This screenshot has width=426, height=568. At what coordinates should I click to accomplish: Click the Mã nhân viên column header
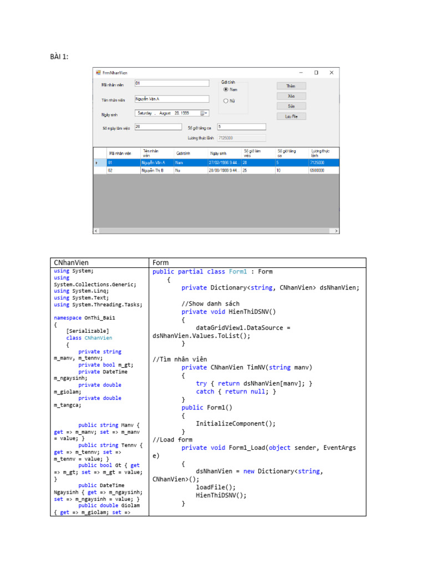[x=120, y=153]
